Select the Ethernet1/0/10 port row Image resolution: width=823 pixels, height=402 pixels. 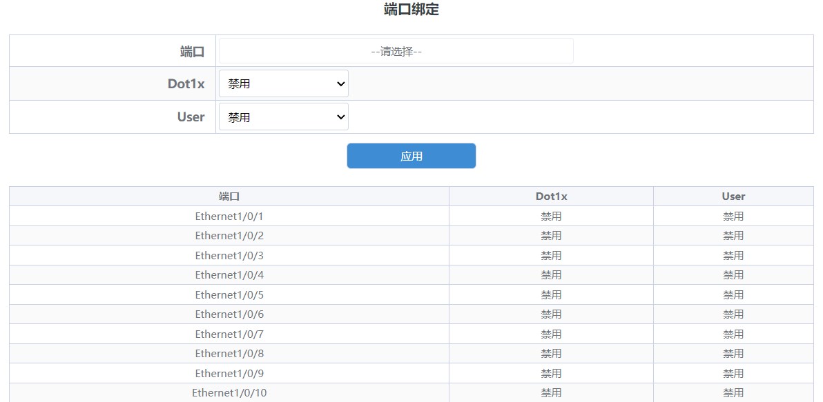point(411,392)
